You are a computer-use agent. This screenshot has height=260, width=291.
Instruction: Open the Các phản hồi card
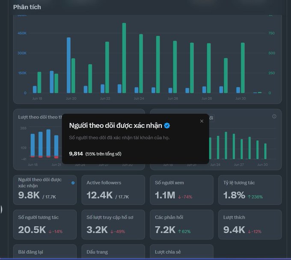[x=181, y=225]
